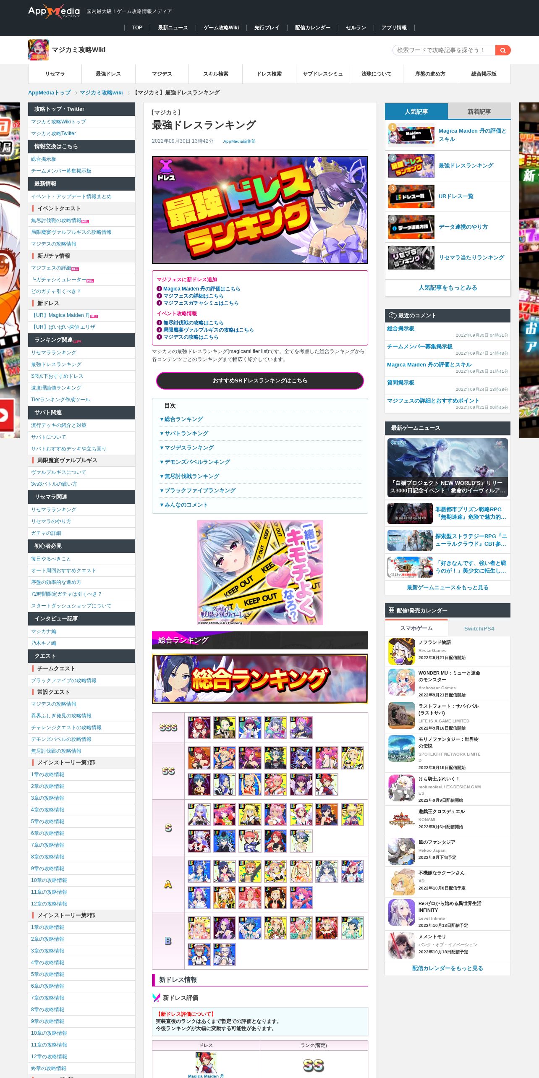
Task: Select リセマラ in wiki navigation bar
Action: [55, 74]
